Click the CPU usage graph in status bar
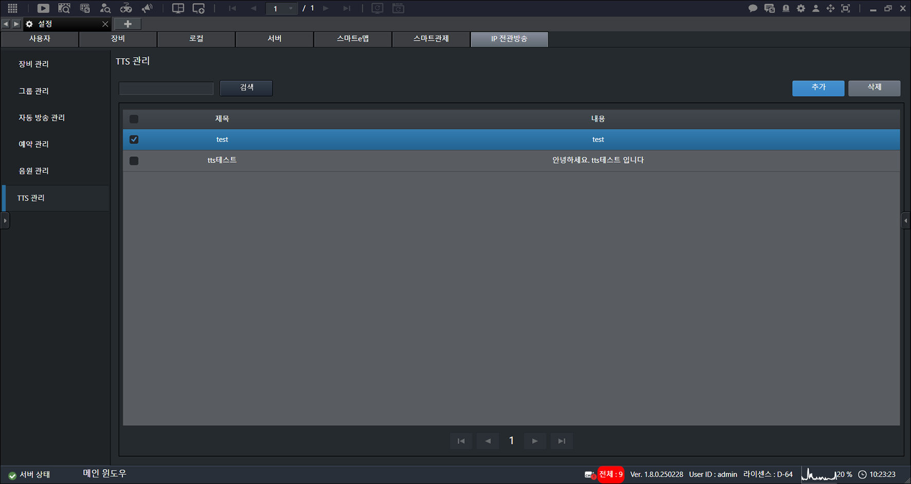The width and height of the screenshot is (911, 484). pos(819,474)
